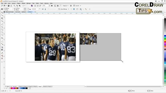Go to the last page button

[x=15, y=87]
